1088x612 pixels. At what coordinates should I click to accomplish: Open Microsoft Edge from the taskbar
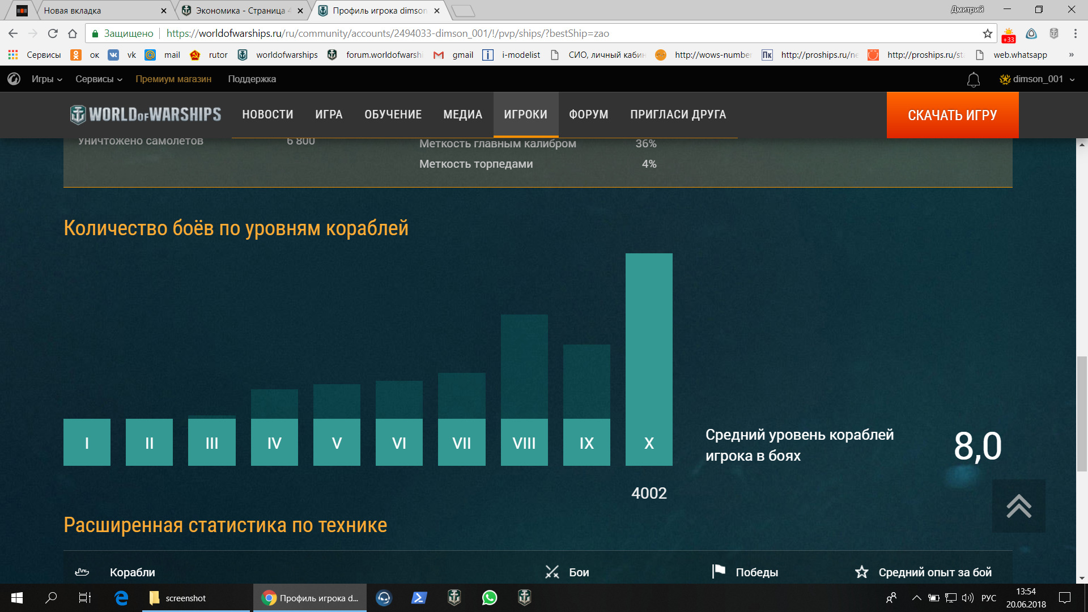(121, 598)
